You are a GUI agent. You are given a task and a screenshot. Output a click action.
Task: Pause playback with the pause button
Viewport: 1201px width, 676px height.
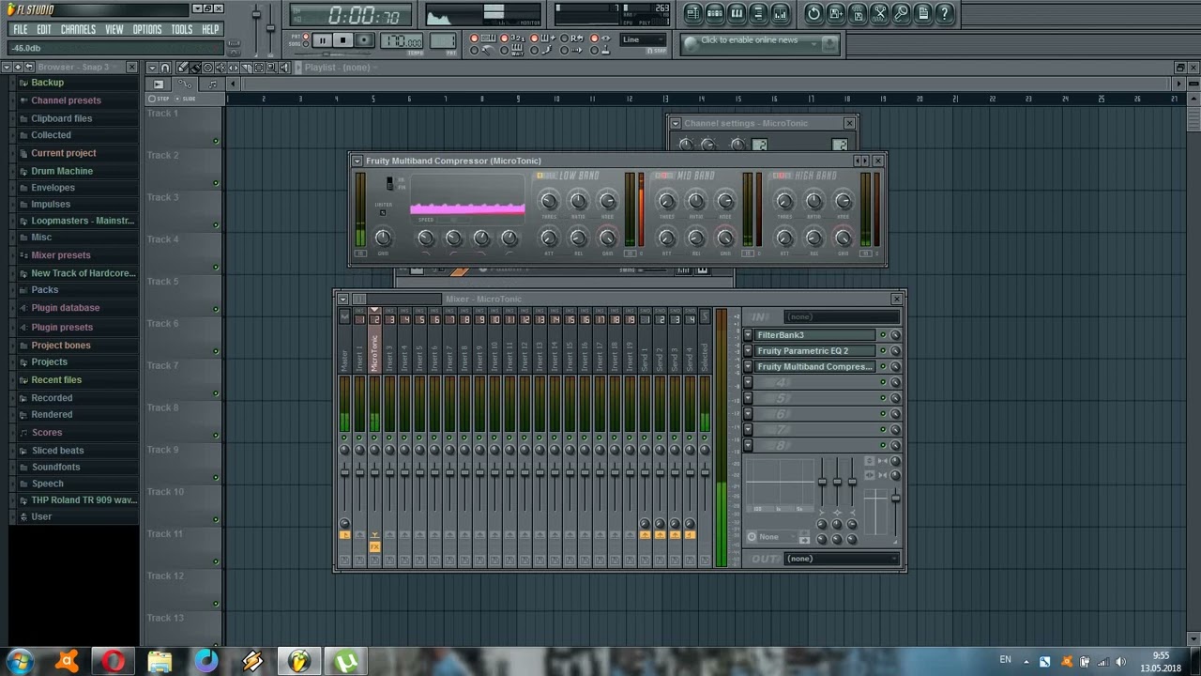[x=322, y=40]
